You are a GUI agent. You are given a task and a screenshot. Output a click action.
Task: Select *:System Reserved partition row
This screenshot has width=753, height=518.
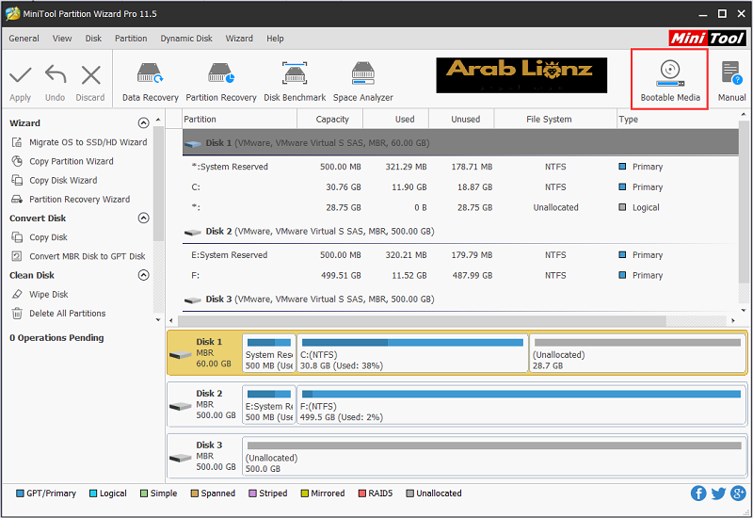(x=460, y=167)
